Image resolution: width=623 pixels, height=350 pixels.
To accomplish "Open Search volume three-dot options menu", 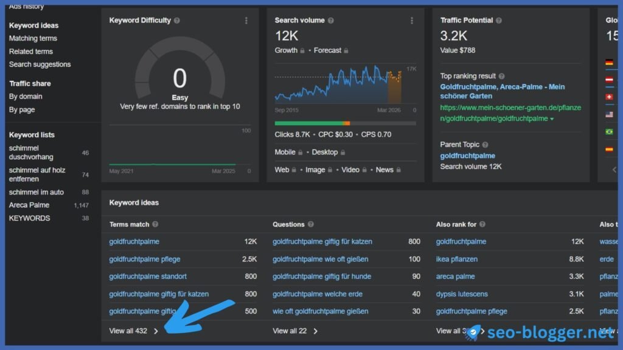I will tap(412, 21).
